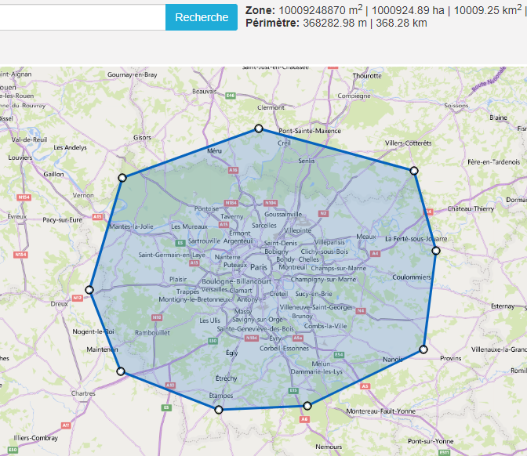527x456 pixels.
Task: Select polygon vertex south of Maintenon
Action: (x=121, y=371)
